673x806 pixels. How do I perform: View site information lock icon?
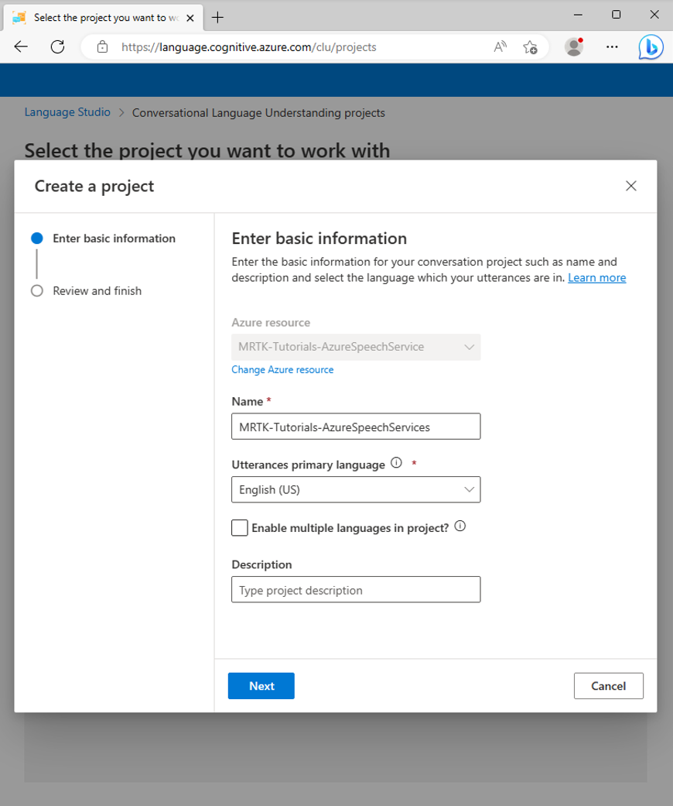point(103,47)
